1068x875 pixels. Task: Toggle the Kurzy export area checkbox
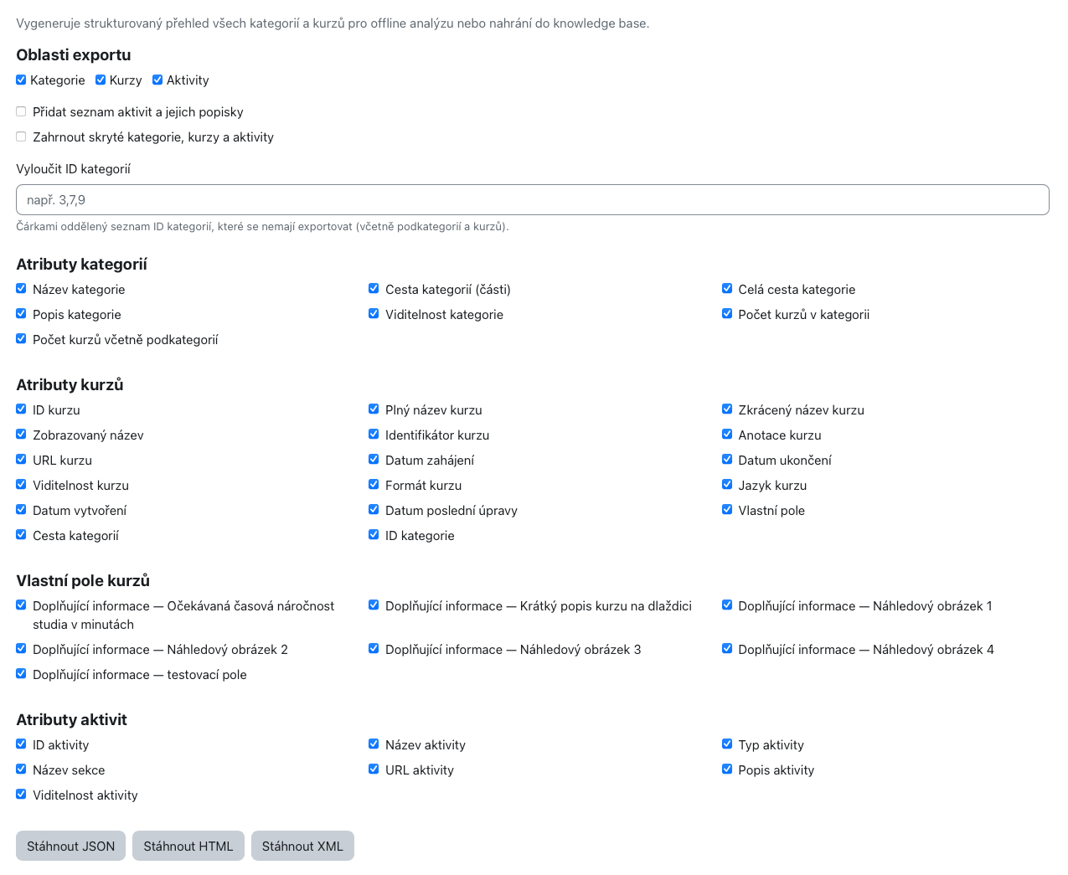[x=101, y=80]
